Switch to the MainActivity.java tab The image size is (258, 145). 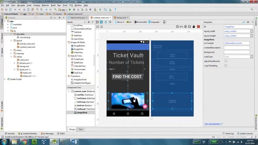pos(78,18)
